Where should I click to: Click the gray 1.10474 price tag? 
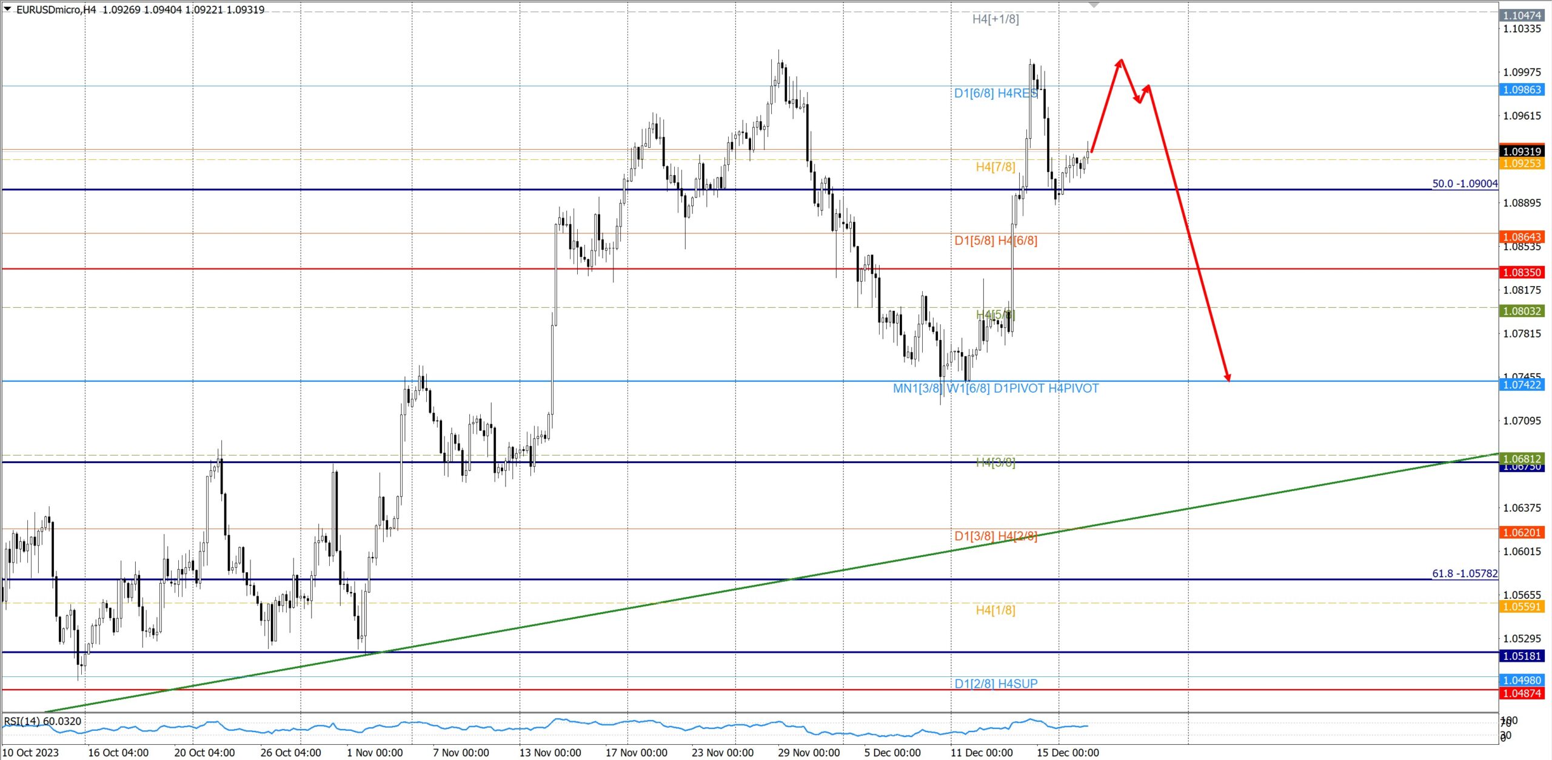(1522, 15)
